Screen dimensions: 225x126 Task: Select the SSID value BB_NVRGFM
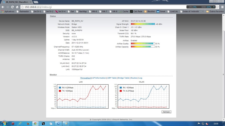[x=77, y=31]
